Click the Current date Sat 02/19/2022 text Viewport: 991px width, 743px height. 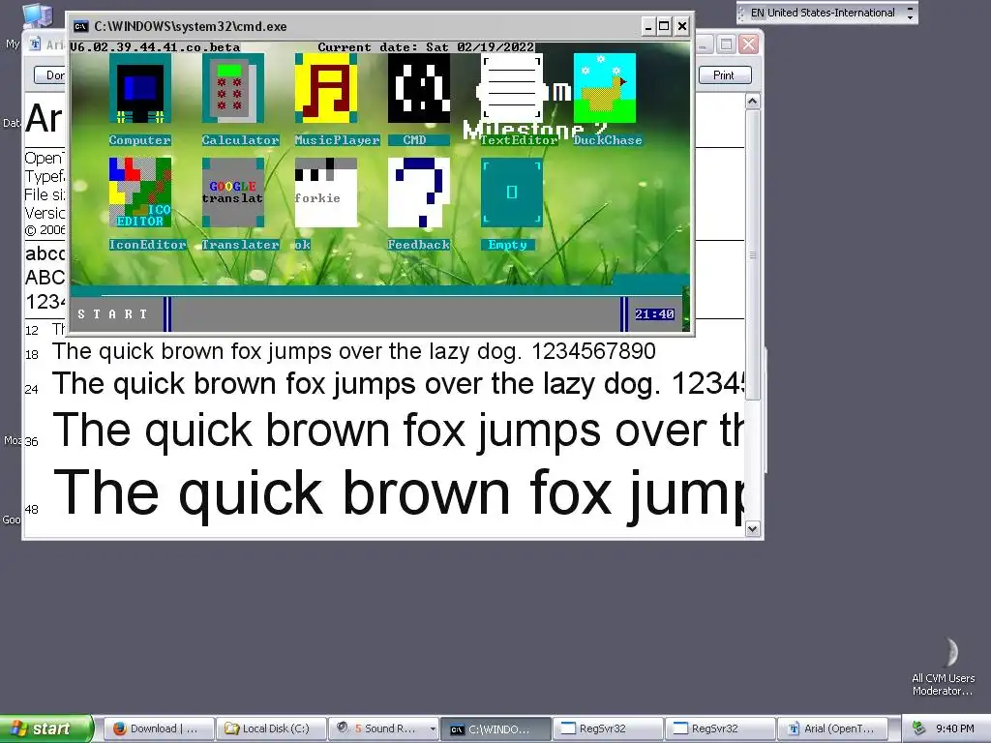click(426, 47)
